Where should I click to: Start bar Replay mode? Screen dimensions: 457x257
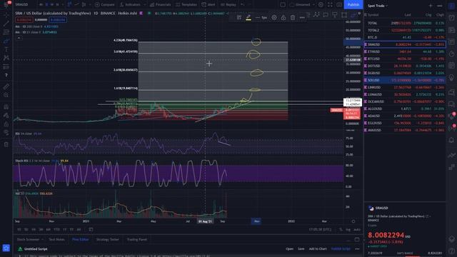tap(228, 5)
